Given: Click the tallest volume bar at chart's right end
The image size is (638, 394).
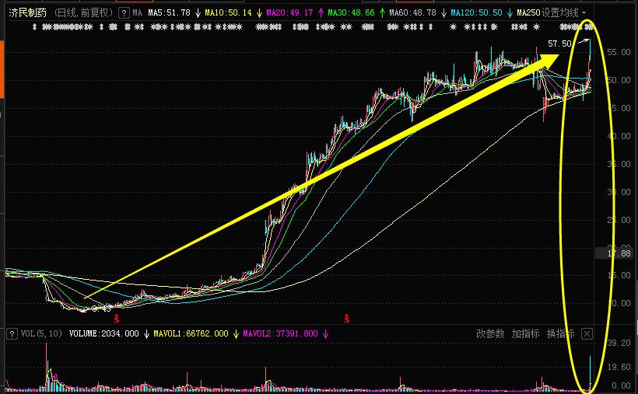Looking at the screenshot, I should tap(591, 373).
